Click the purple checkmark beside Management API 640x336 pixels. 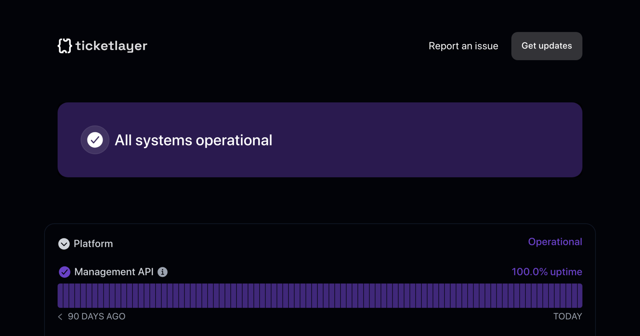tap(64, 272)
